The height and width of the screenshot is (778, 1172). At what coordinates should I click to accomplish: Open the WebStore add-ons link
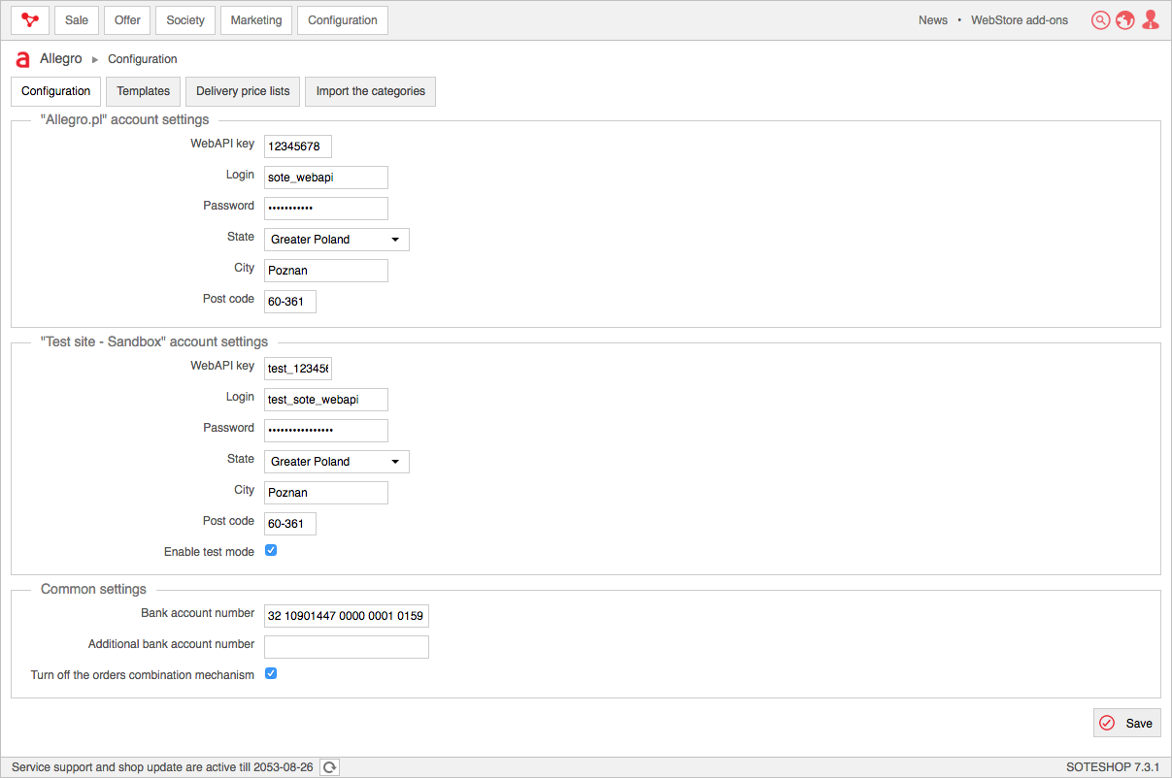[1020, 20]
